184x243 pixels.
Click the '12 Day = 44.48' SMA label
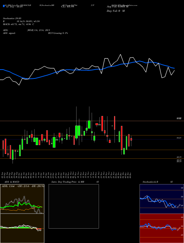pyautogui.click(x=14, y=7)
